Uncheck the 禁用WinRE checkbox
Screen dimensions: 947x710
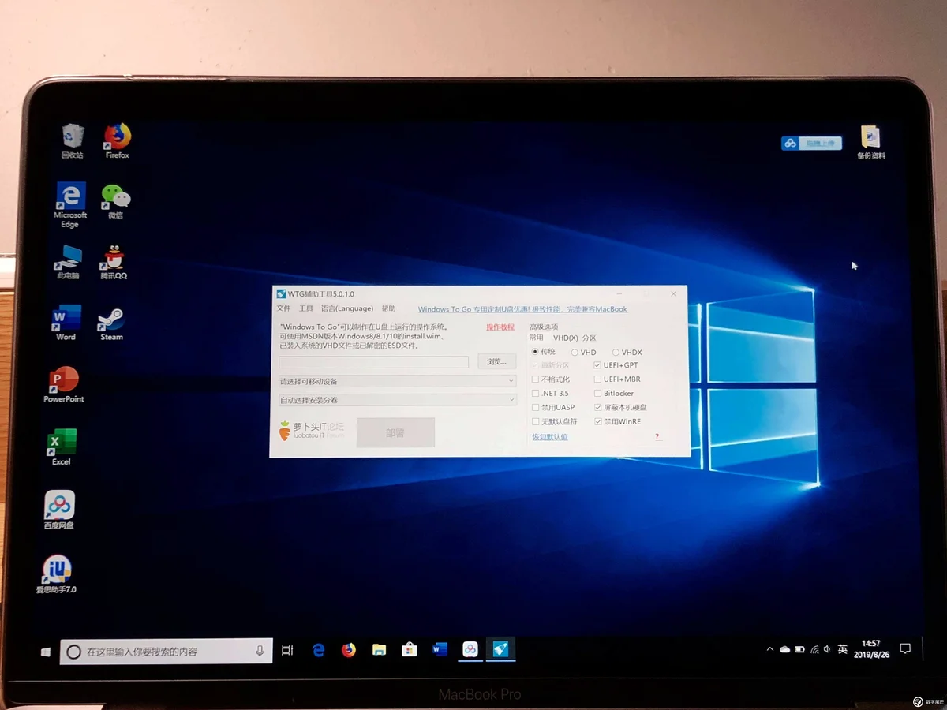597,422
